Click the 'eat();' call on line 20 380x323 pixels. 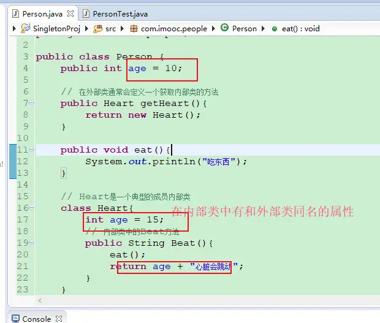(x=127, y=255)
